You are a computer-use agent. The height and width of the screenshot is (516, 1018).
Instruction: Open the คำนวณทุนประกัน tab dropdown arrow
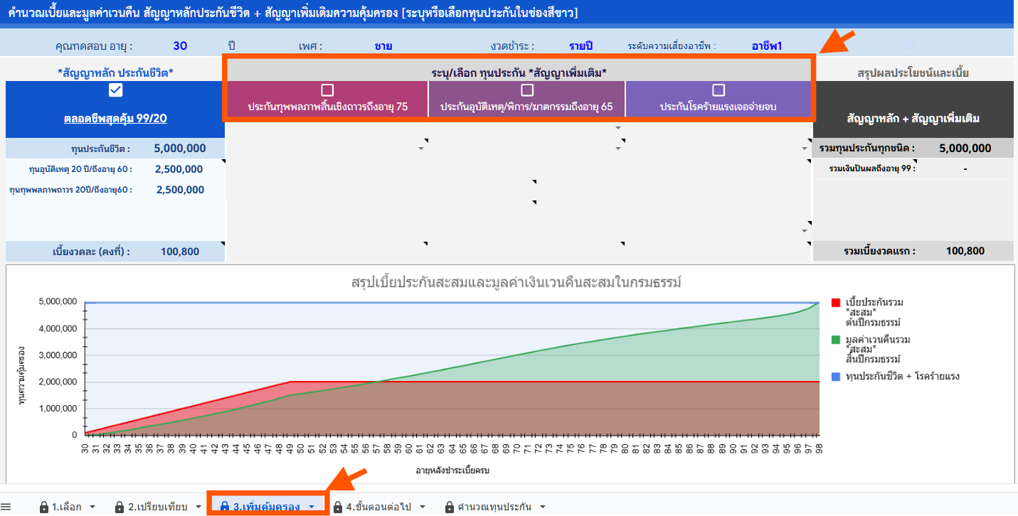click(543, 507)
